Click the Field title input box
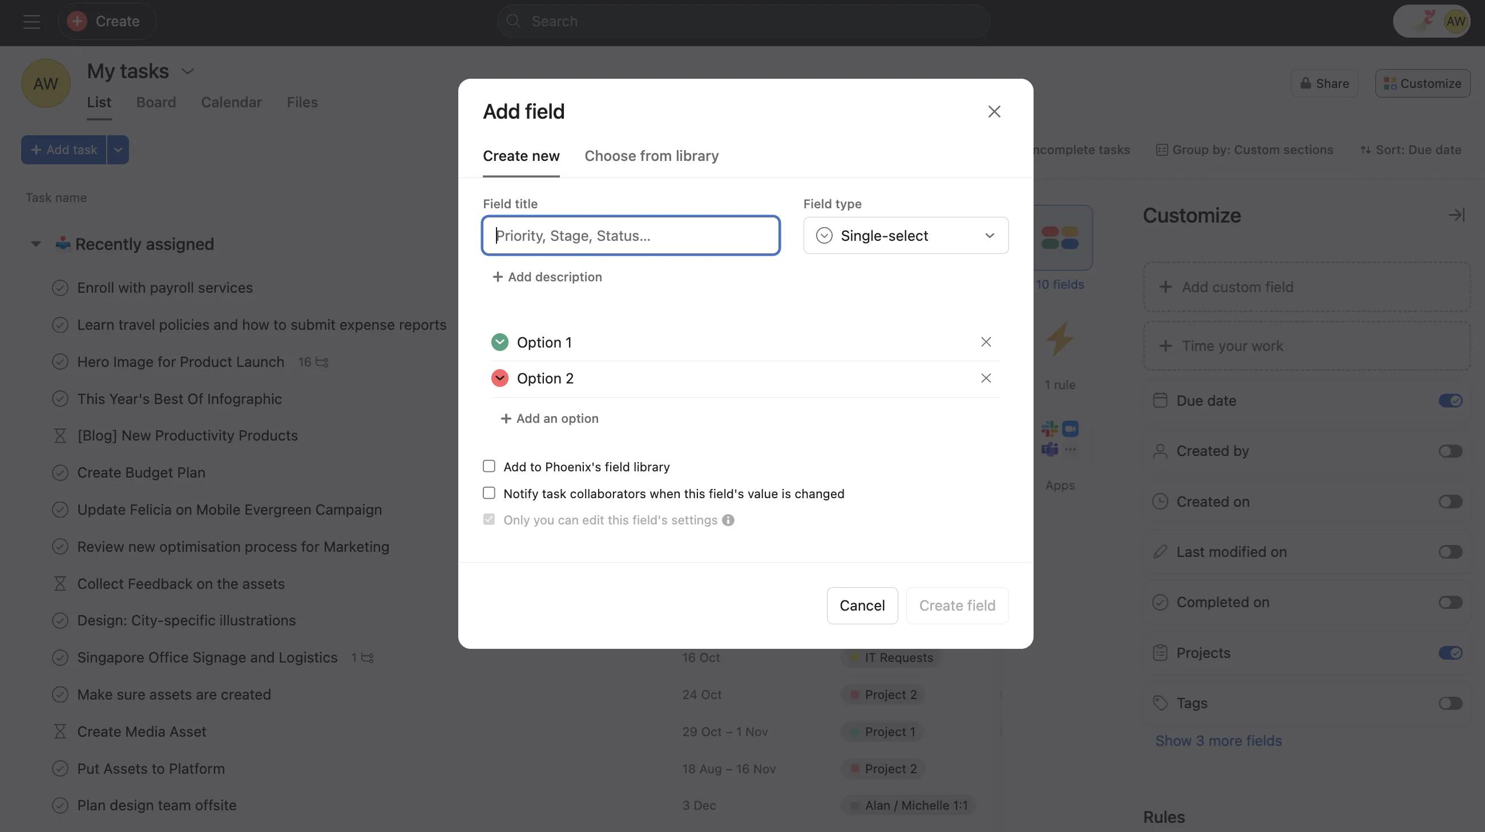1485x832 pixels. (x=631, y=235)
